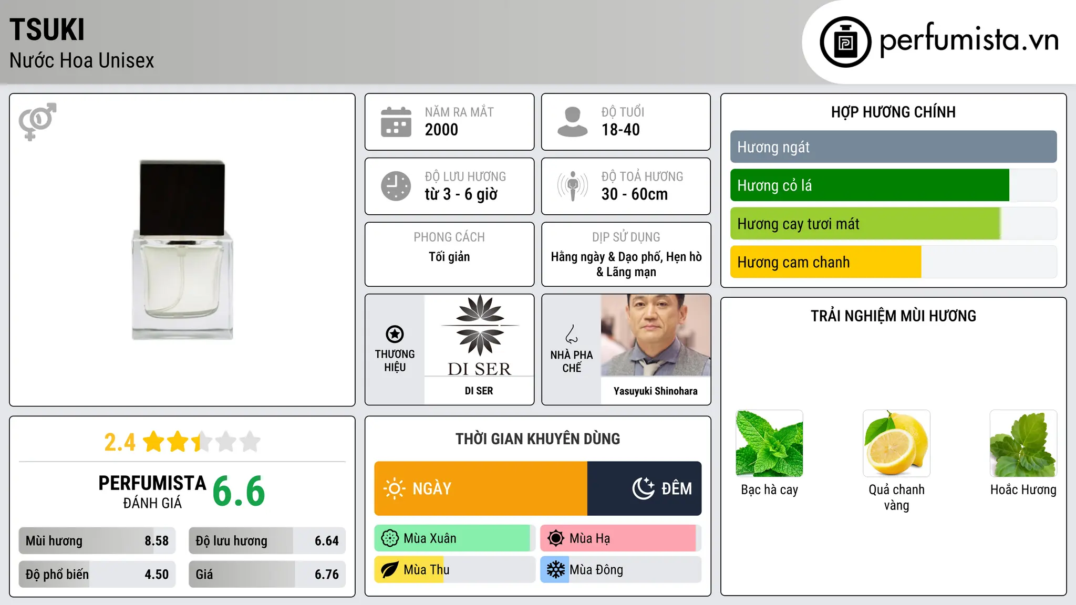Click the release year value 2000
The width and height of the screenshot is (1076, 605).
click(441, 130)
